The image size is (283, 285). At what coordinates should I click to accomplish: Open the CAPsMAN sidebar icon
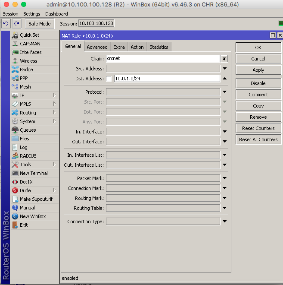(x=15, y=44)
